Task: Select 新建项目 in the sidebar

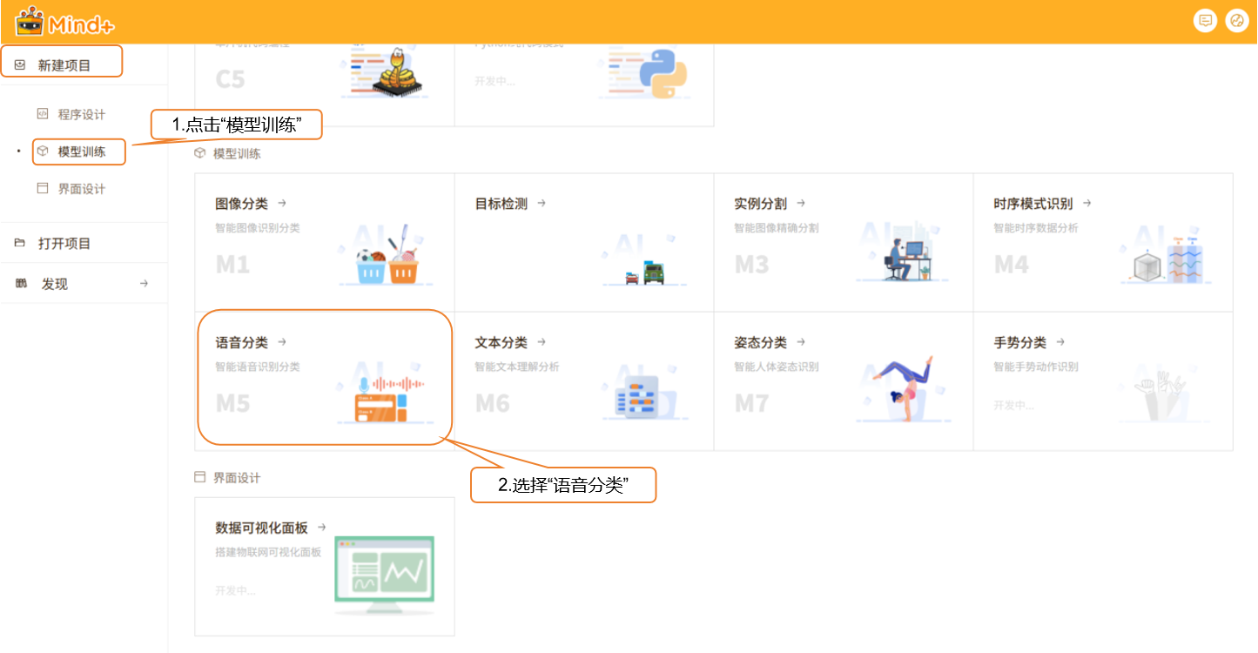Action: pos(64,65)
